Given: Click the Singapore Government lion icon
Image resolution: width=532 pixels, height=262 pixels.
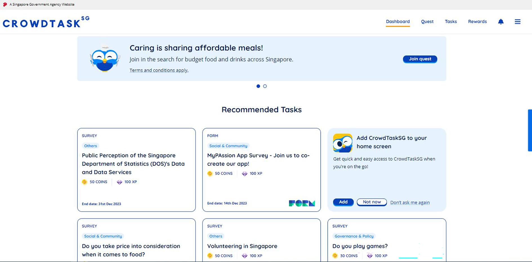Looking at the screenshot, I should pos(5,4).
